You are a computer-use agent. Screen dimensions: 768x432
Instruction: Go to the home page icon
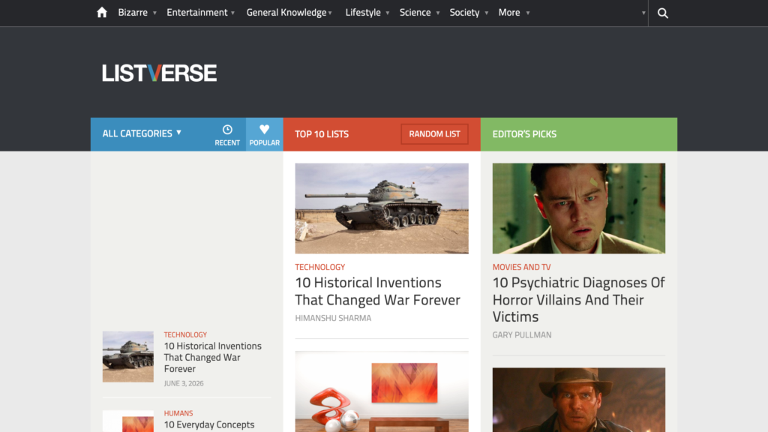(x=102, y=12)
